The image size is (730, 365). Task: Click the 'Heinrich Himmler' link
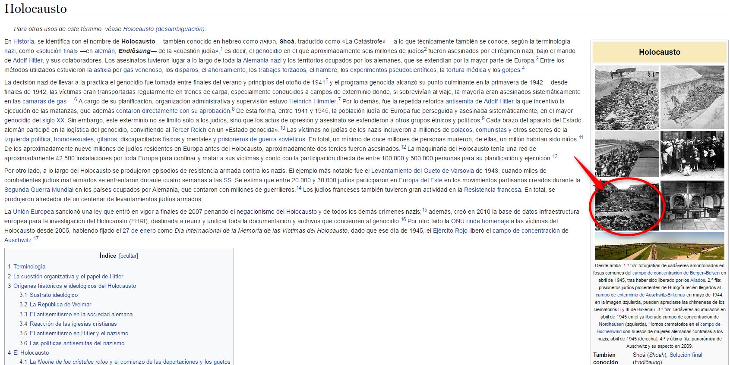pyautogui.click(x=313, y=101)
